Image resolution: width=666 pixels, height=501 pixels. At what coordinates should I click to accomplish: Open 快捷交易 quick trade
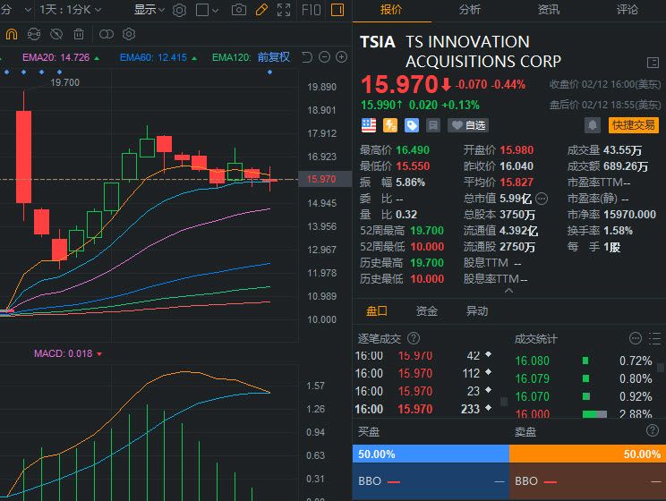(633, 125)
